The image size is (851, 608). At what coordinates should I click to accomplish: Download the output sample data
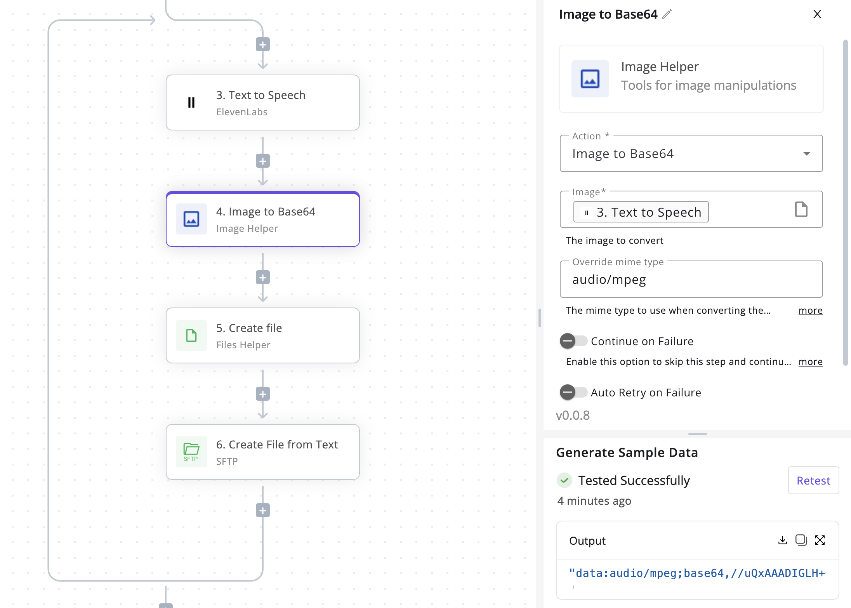pos(783,540)
